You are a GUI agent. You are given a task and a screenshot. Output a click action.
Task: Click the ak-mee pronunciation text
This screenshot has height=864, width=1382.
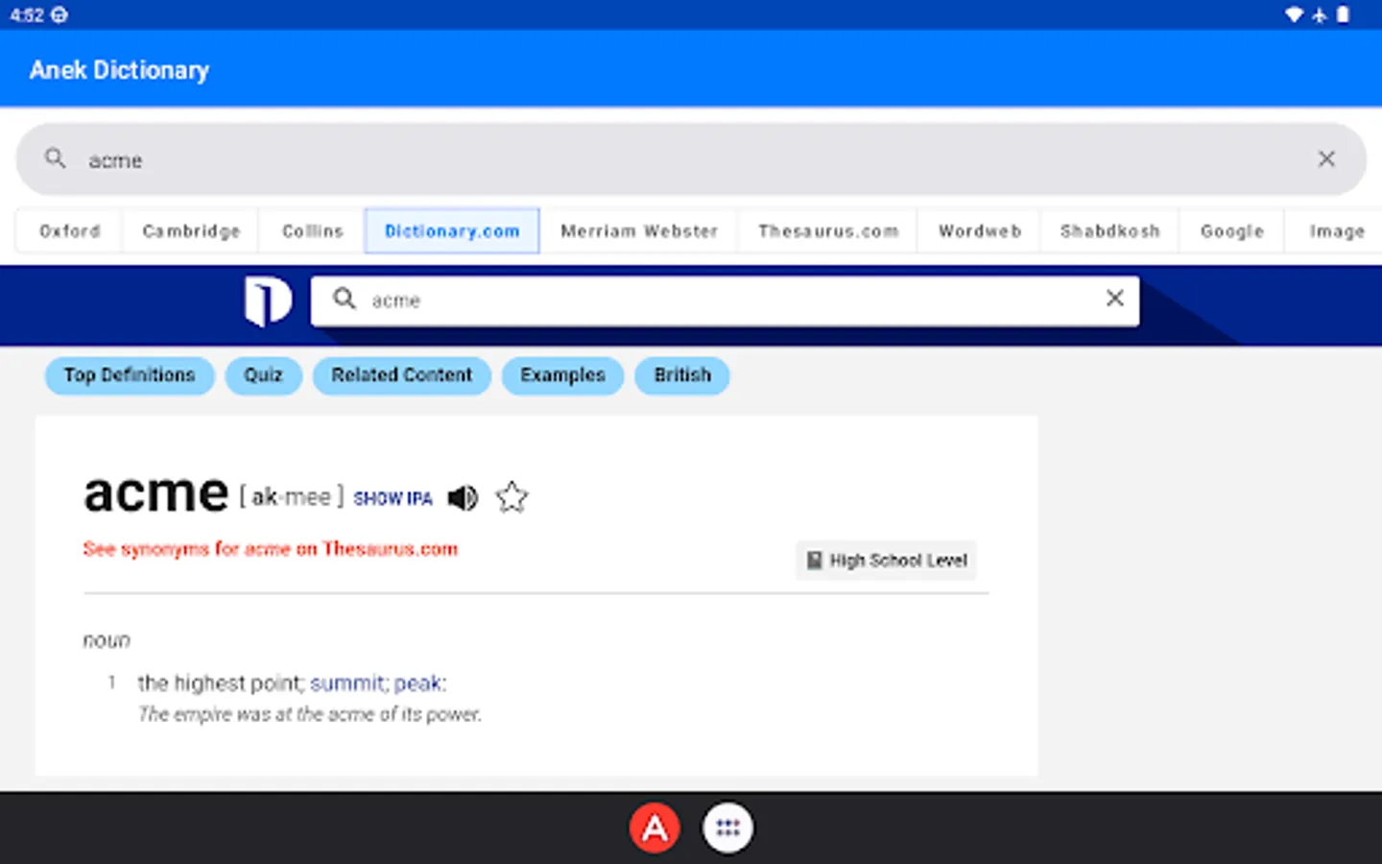coord(291,497)
